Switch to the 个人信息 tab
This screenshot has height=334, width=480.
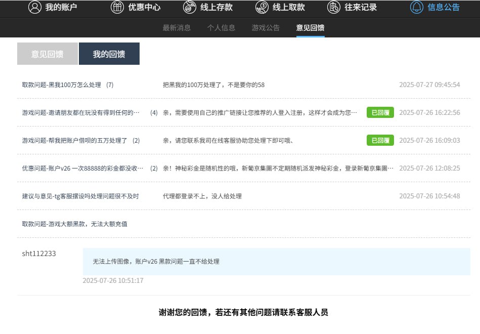221,28
